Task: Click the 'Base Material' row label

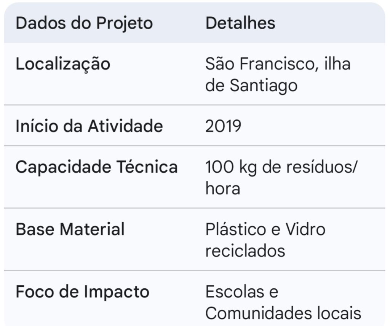Action: tap(70, 229)
